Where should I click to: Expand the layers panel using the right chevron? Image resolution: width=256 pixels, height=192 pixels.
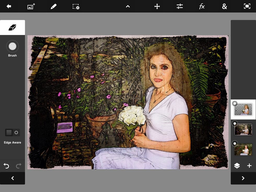(243, 178)
